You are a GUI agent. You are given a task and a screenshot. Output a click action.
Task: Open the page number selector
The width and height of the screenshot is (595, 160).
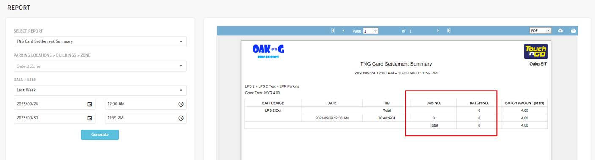tap(370, 31)
